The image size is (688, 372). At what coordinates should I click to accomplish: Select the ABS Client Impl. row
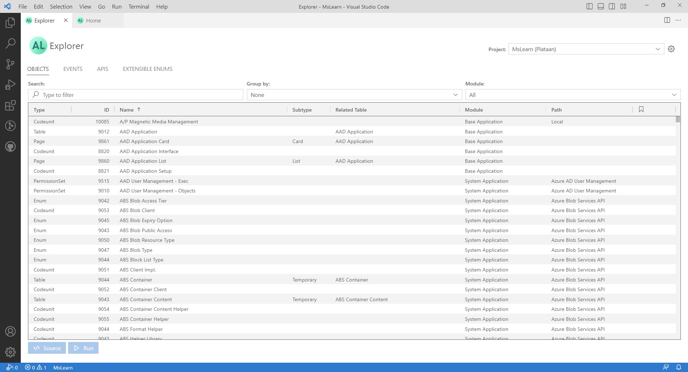coord(352,270)
